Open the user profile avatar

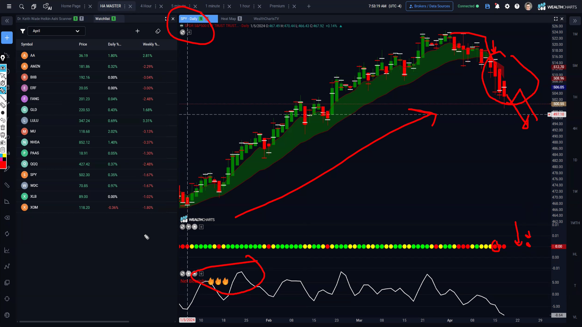tap(528, 6)
